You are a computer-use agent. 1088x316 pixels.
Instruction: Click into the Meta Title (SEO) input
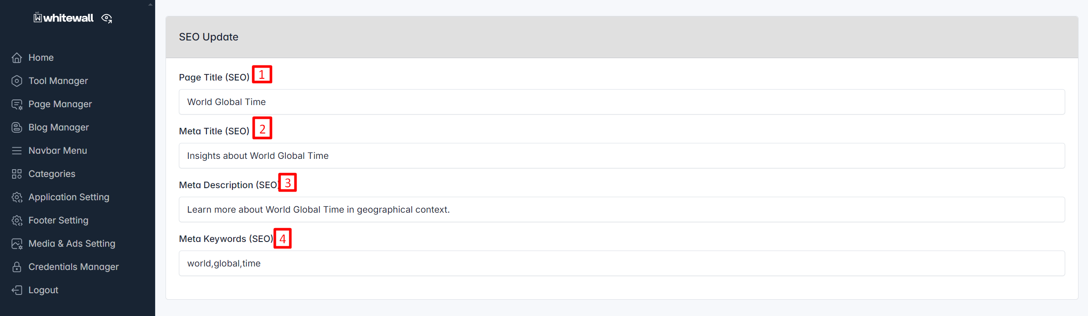[622, 156]
